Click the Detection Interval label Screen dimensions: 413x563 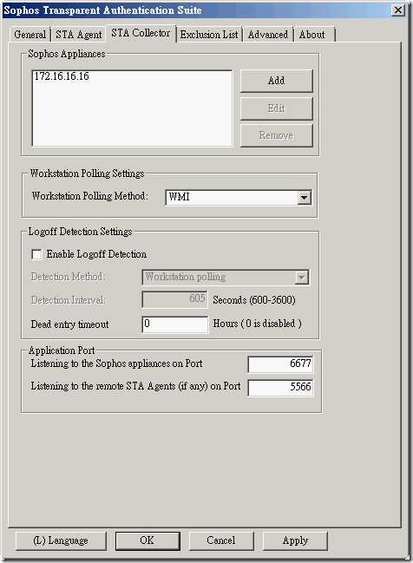click(69, 300)
